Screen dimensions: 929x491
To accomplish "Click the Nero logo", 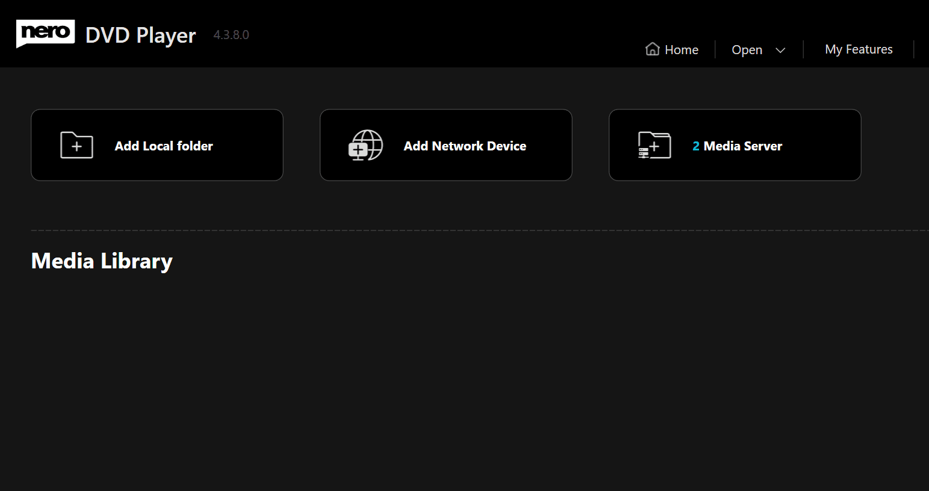I will [46, 33].
